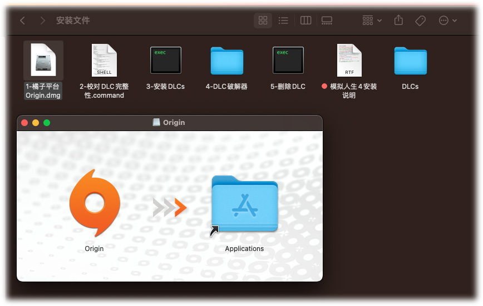Click the Applications label text
The height and width of the screenshot is (306, 483).
pyautogui.click(x=244, y=248)
